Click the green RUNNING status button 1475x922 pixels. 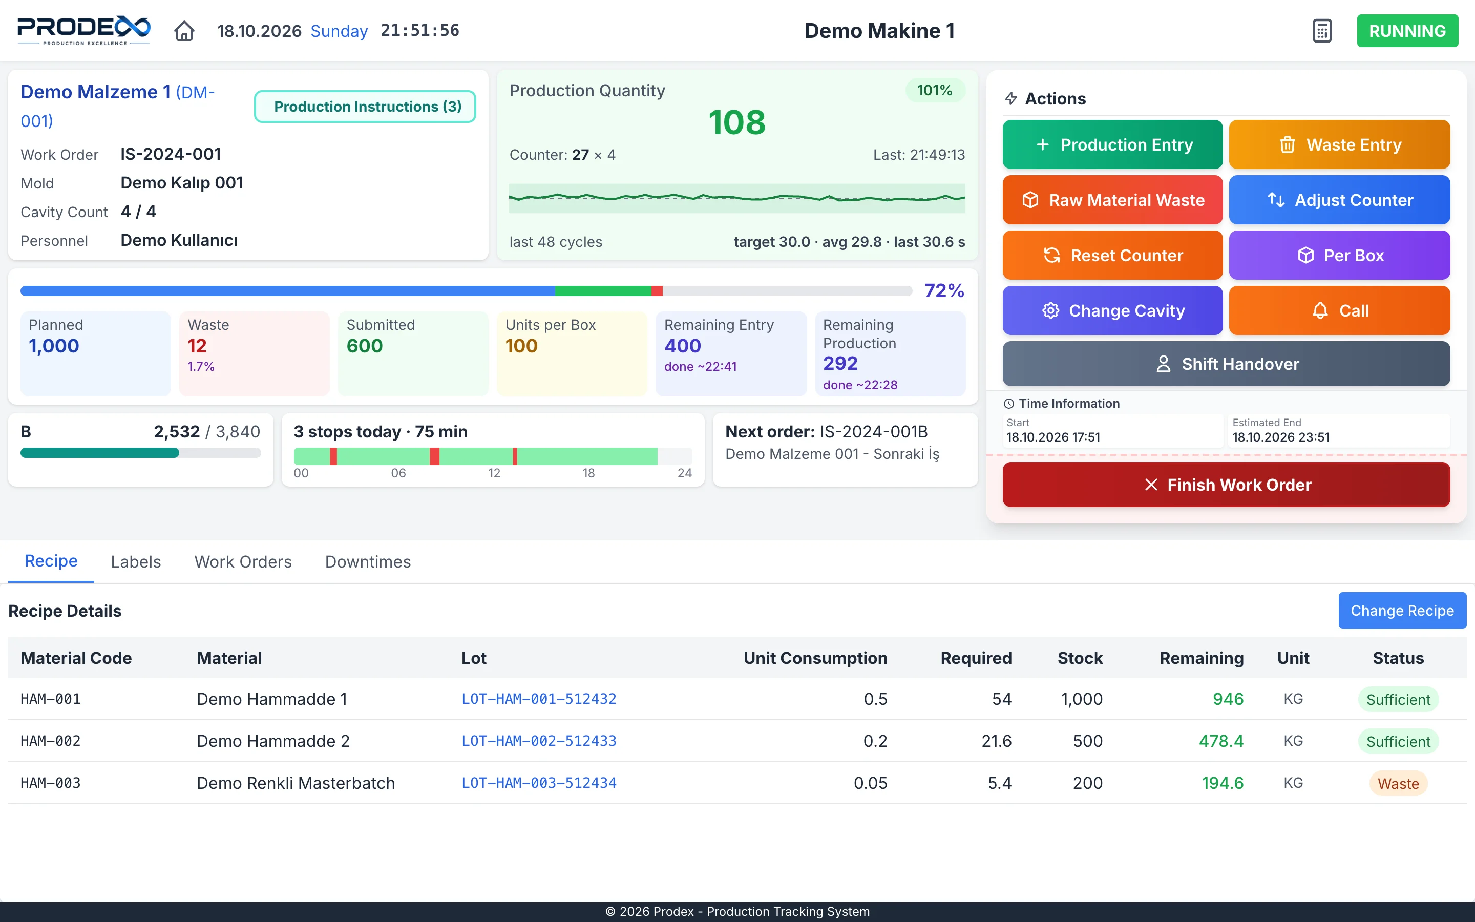click(1407, 31)
